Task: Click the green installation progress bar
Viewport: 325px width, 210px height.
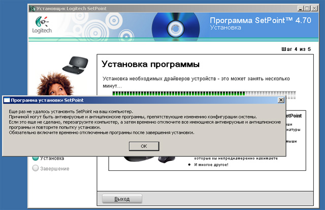Action: (x=204, y=94)
